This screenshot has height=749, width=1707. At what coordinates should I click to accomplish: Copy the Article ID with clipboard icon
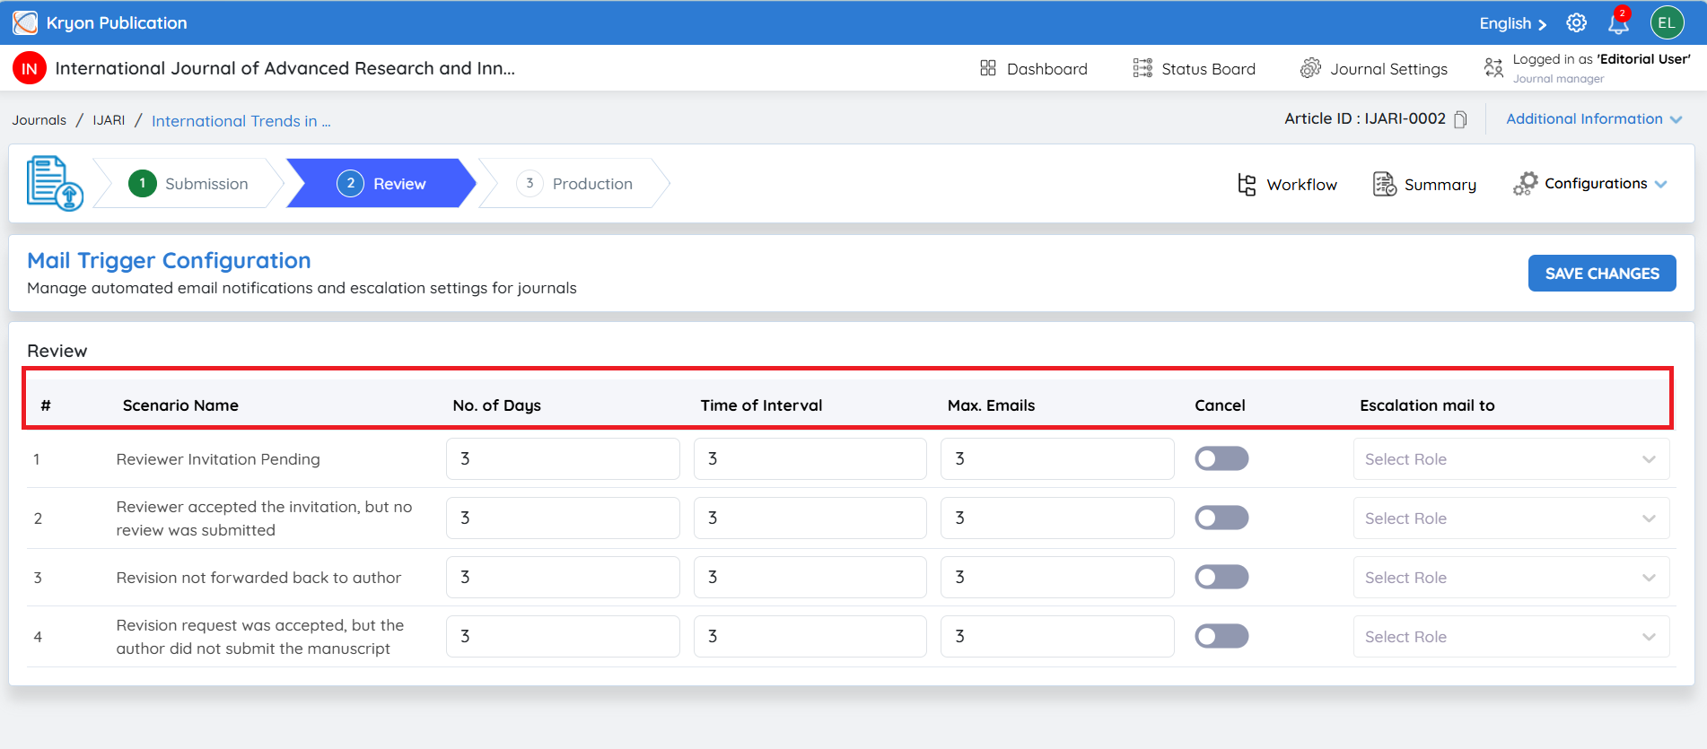click(1460, 119)
